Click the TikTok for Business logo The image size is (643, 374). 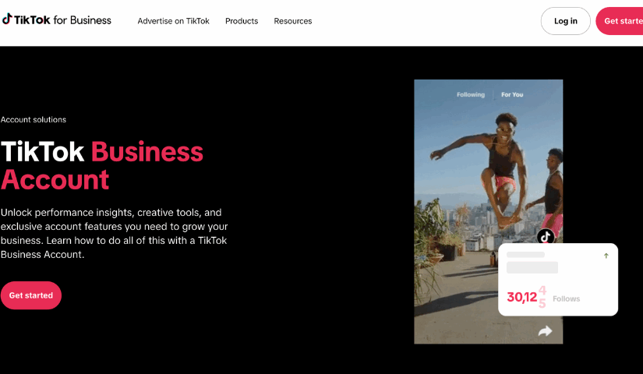[57, 19]
